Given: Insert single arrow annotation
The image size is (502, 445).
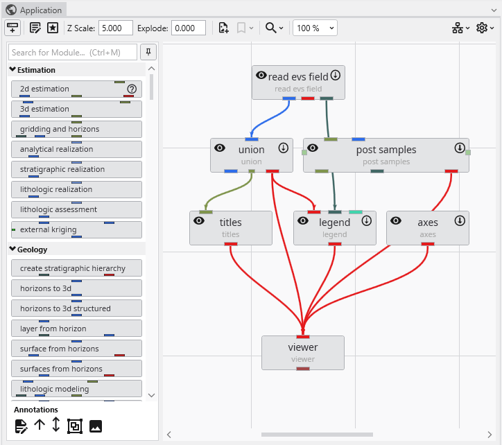Looking at the screenshot, I should pos(39,426).
